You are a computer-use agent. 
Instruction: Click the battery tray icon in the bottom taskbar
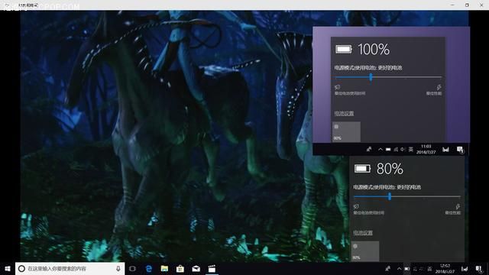(x=407, y=269)
